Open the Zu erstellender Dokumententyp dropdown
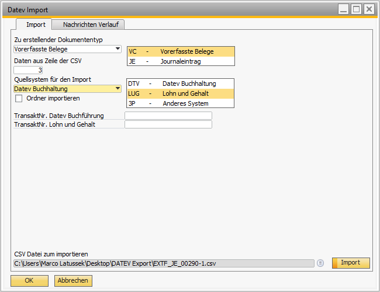Image resolution: width=380 pixels, height=292 pixels. (67, 49)
